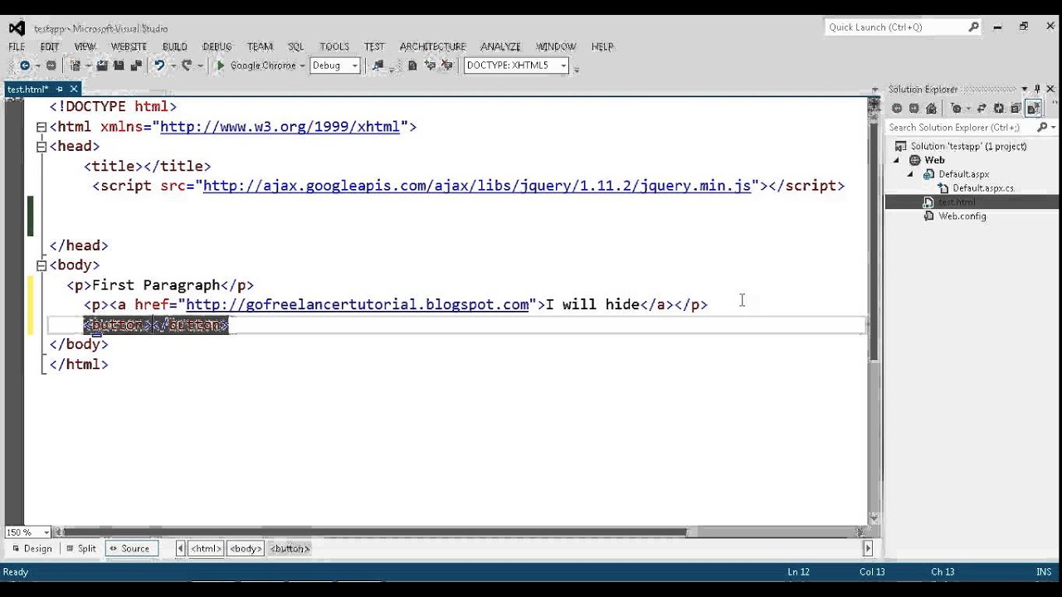1062x597 pixels.
Task: Open the DEBUG menu
Action: (217, 46)
